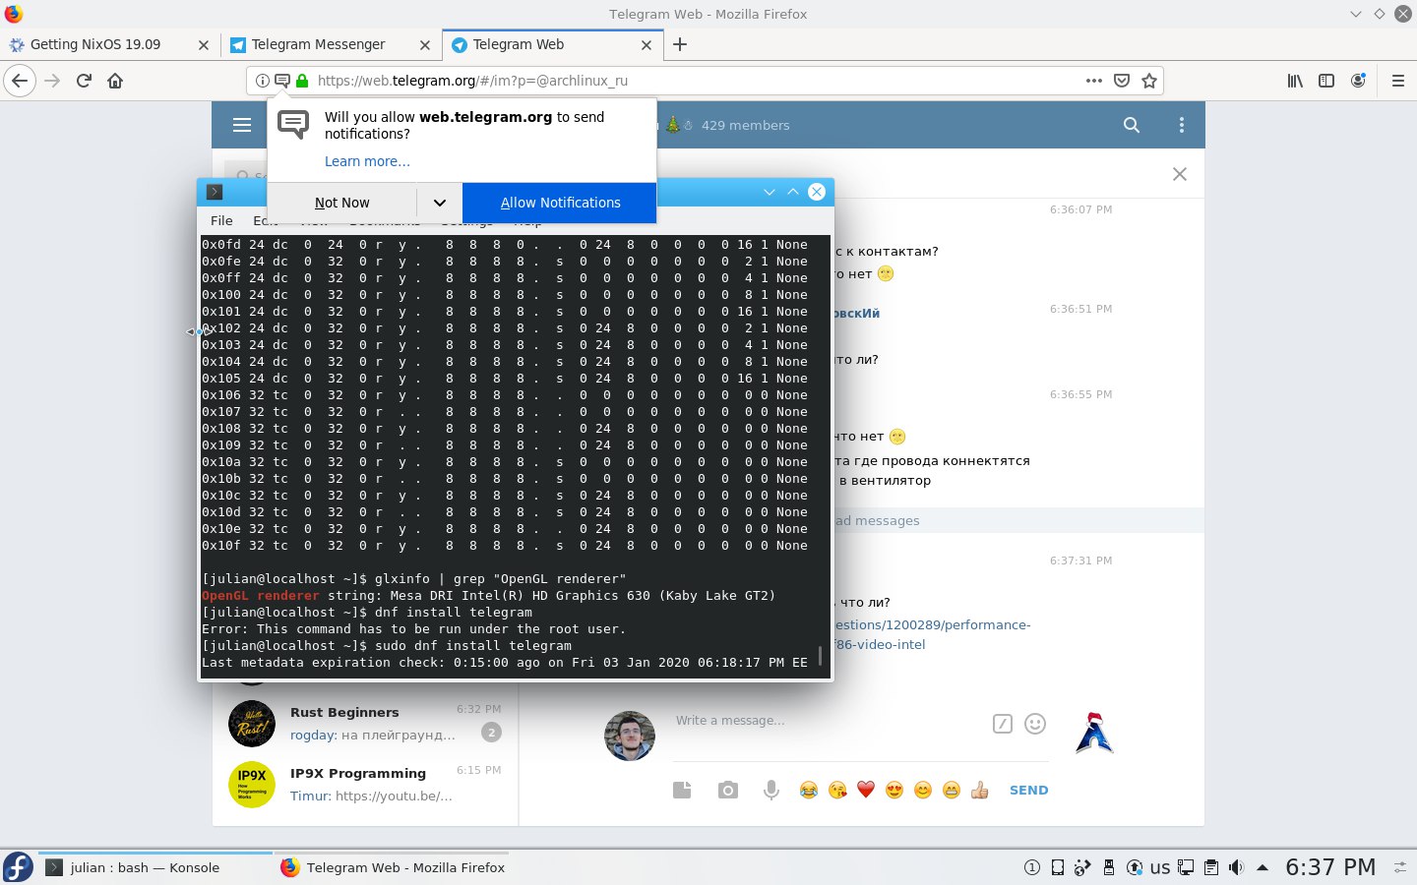Click notification permission icon in address bar

click(282, 81)
